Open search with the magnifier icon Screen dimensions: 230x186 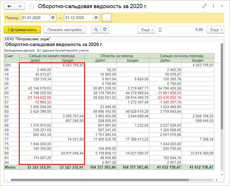pyautogui.click(x=96, y=30)
